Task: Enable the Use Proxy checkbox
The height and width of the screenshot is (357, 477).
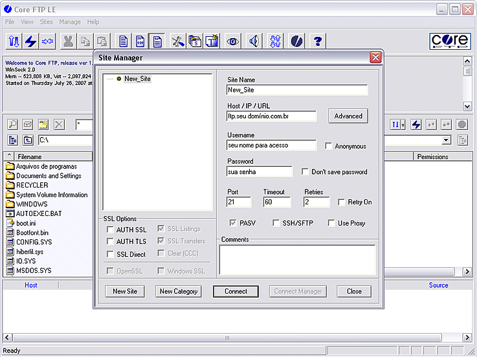Action: point(331,223)
